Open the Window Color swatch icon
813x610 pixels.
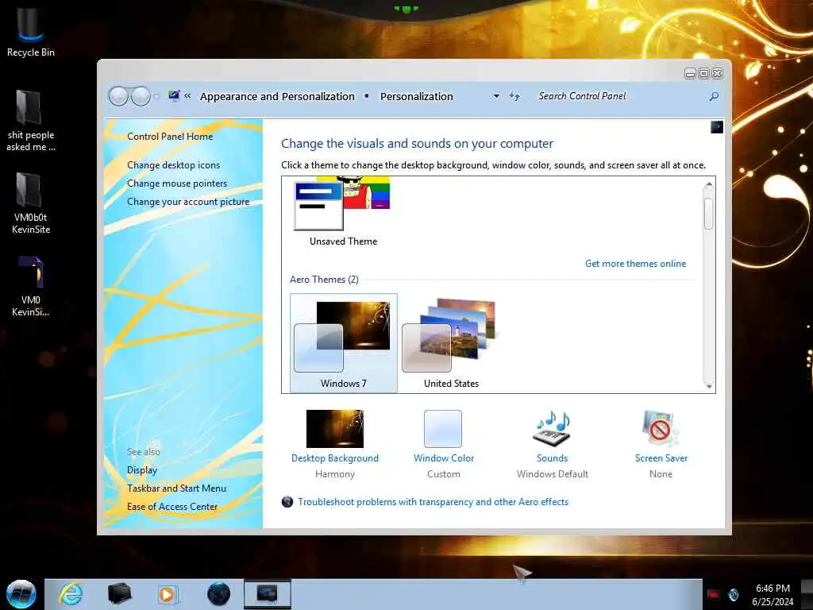443,428
